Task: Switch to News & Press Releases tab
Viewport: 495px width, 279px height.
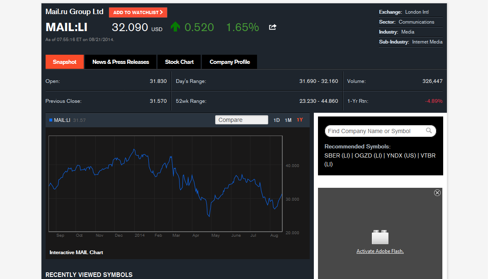Action: [x=121, y=62]
